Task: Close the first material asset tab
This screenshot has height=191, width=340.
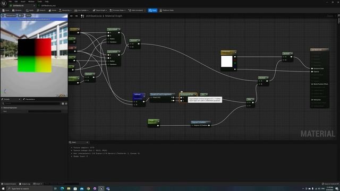Action: pos(34,6)
